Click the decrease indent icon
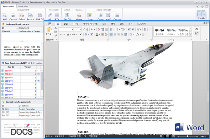210x139 pixels. click(129, 29)
